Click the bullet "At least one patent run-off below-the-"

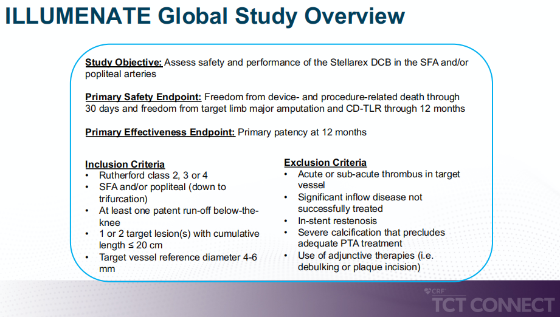coord(179,211)
